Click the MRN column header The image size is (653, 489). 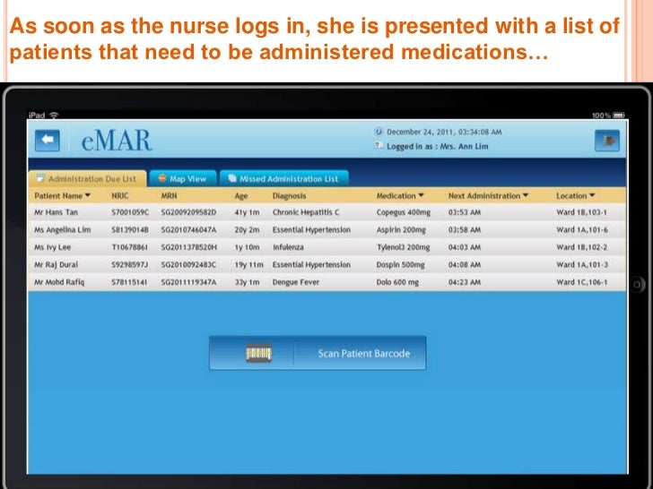pyautogui.click(x=169, y=195)
